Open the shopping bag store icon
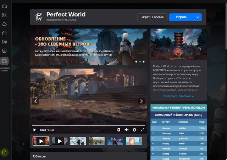Image resolution: width=227 pixels, height=160 pixels. coord(5,33)
